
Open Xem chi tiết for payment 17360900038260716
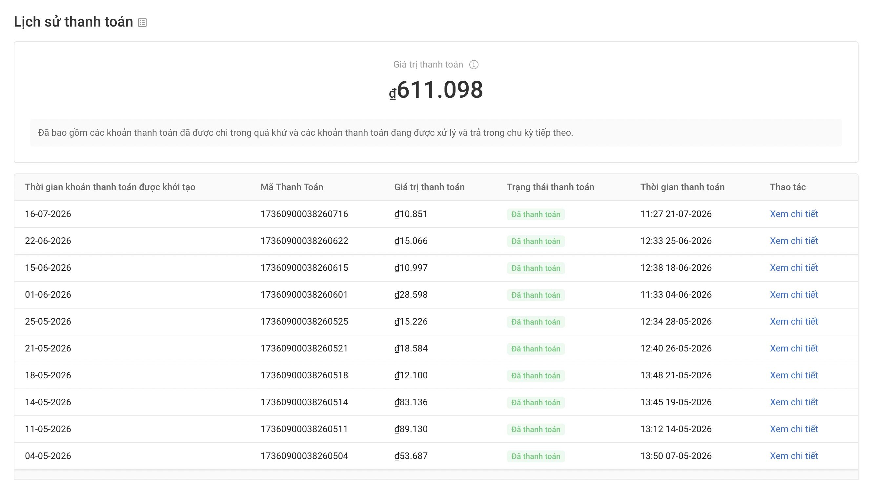pyautogui.click(x=794, y=214)
